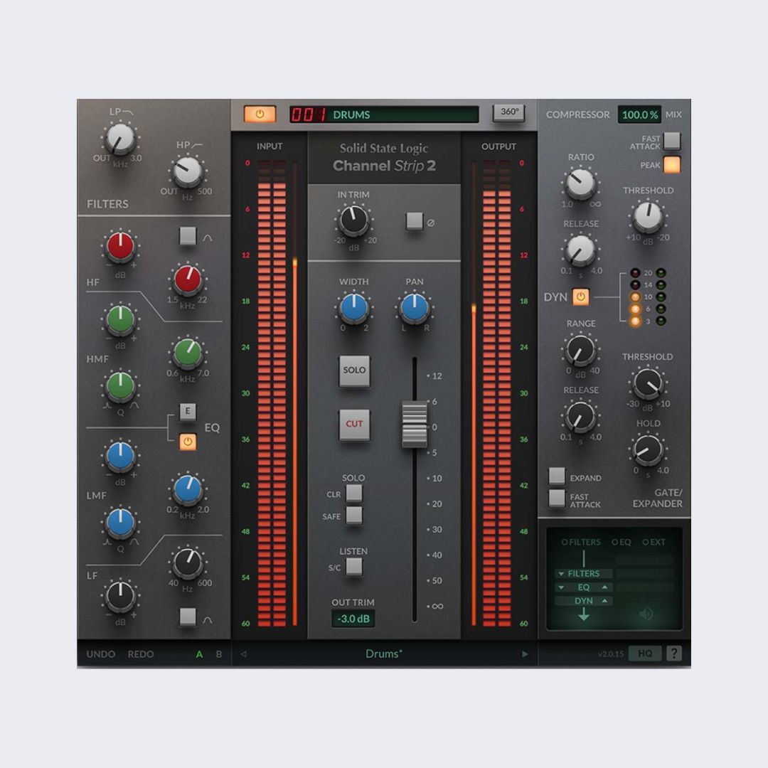768x768 pixels.
Task: Move DYN up in routing order
Action: coord(605,600)
